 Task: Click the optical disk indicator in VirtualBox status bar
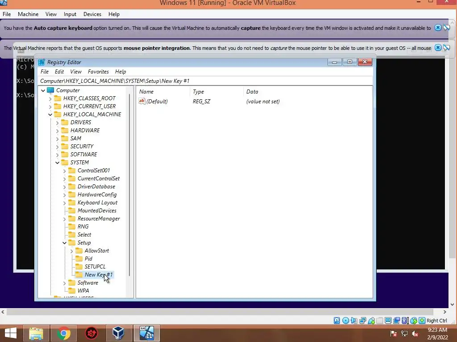[345, 321]
